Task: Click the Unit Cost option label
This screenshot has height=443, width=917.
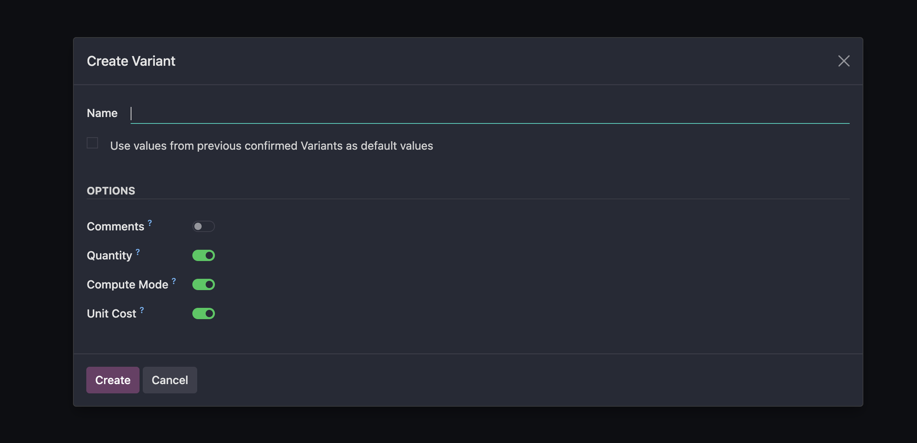Action: pos(111,314)
